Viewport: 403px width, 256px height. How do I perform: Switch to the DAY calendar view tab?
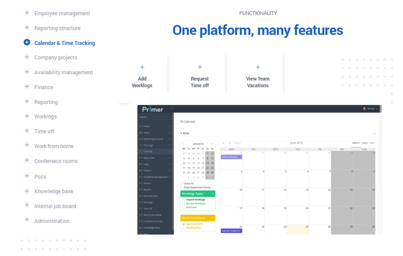coord(372,143)
